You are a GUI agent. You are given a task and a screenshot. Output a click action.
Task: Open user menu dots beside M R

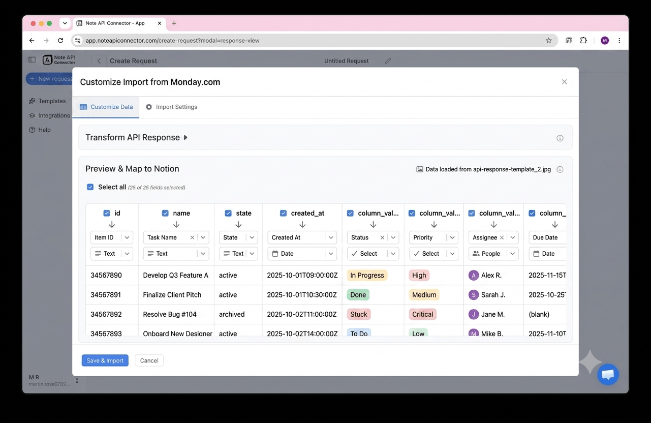77,380
